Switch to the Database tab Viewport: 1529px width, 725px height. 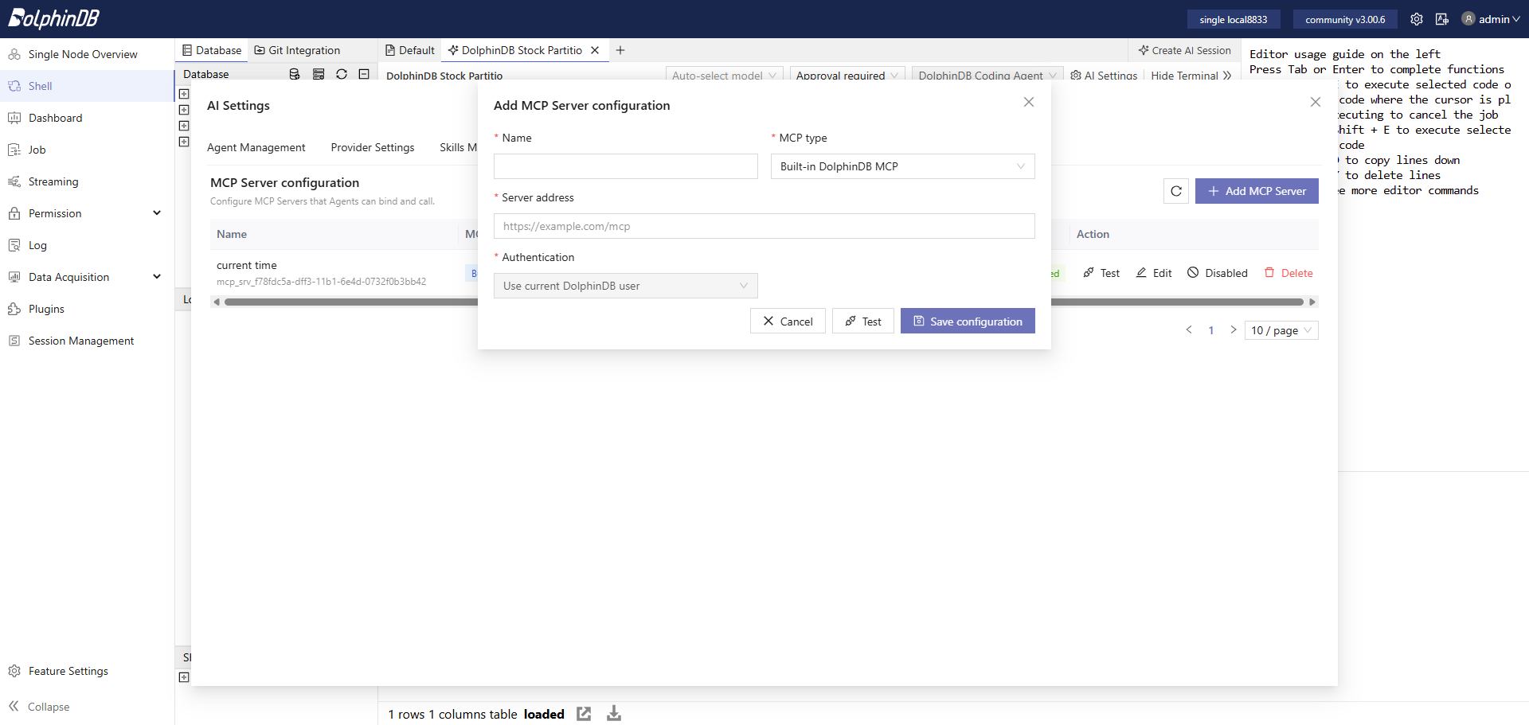point(212,50)
